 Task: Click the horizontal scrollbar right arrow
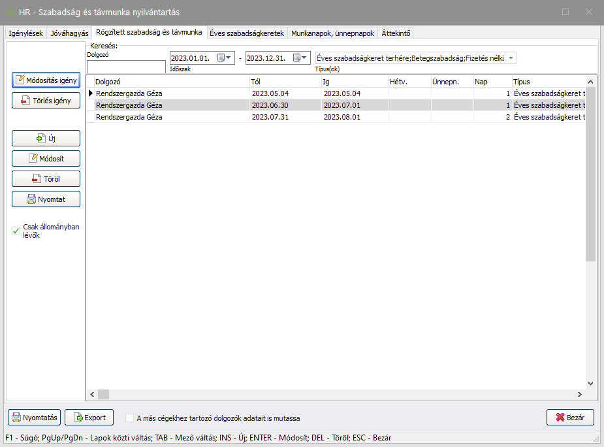coord(579,395)
